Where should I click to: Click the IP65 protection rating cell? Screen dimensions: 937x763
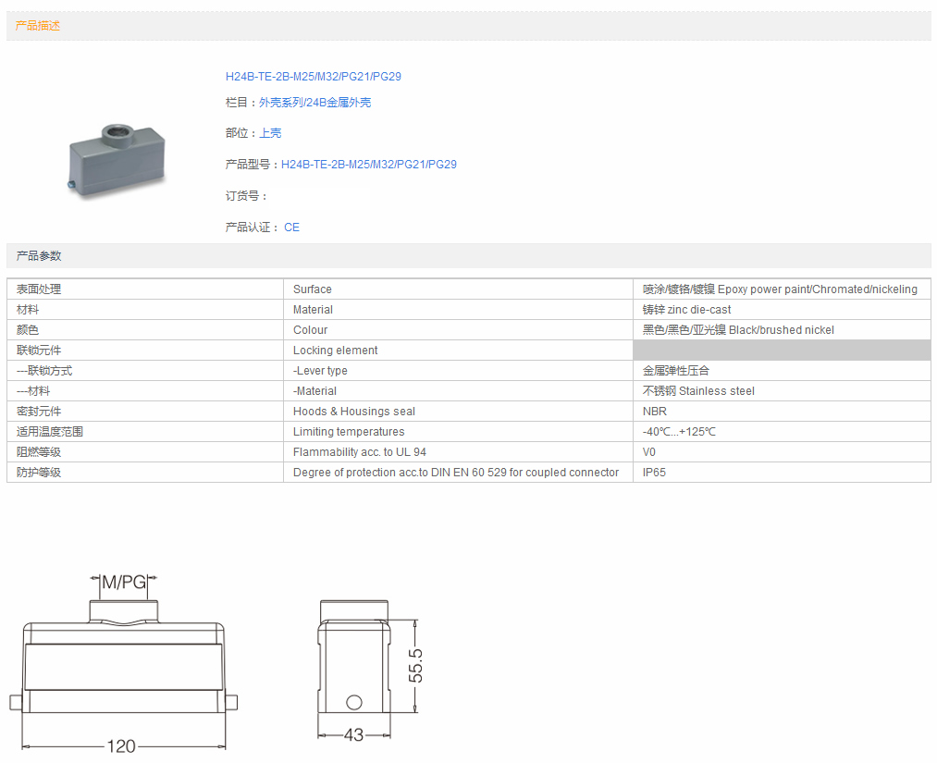(654, 473)
